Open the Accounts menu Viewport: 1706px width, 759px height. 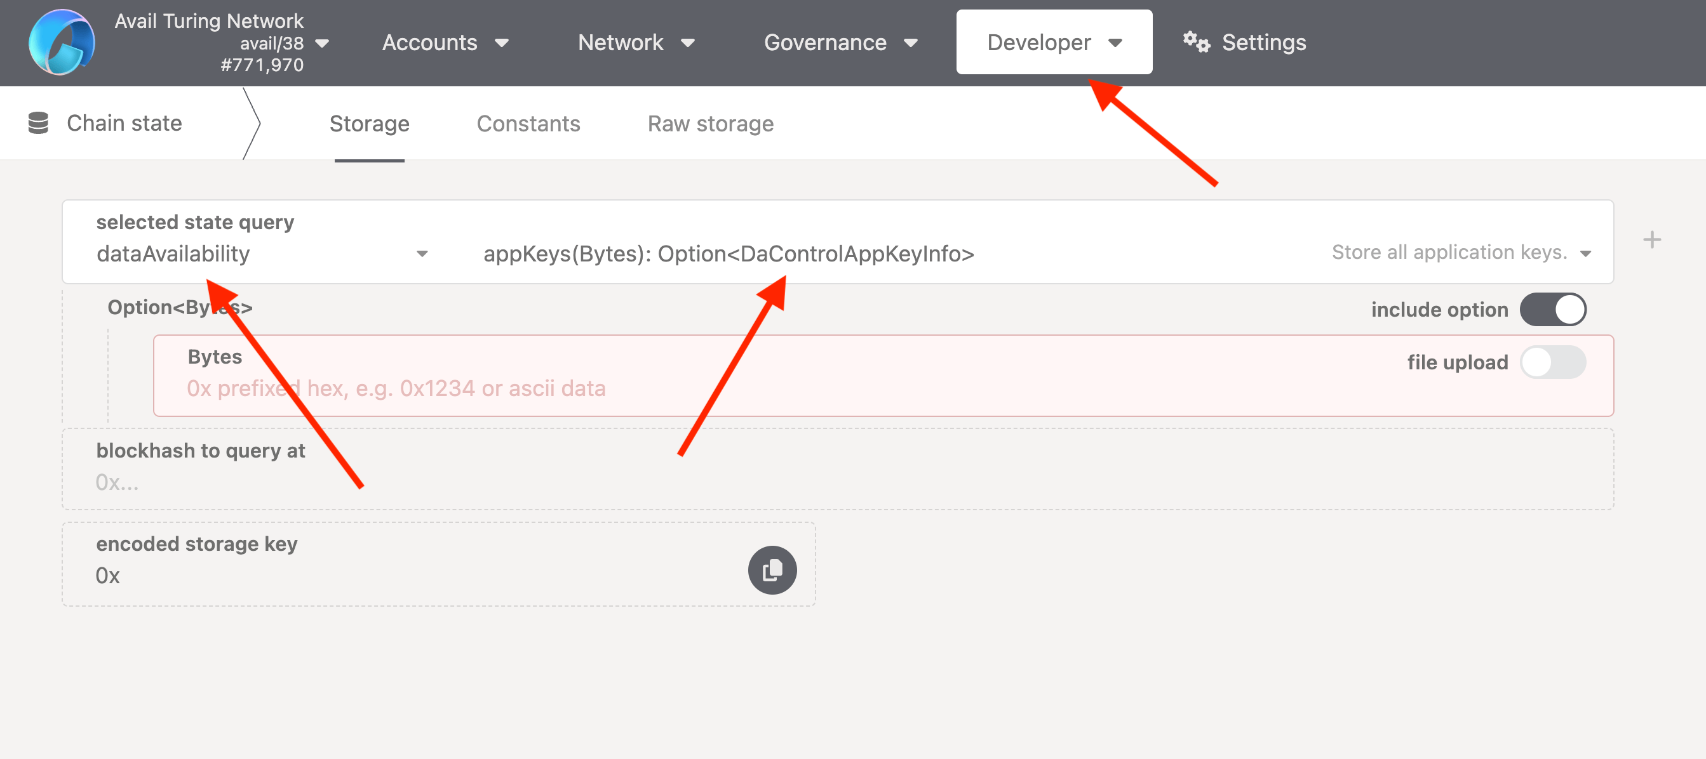coord(445,43)
